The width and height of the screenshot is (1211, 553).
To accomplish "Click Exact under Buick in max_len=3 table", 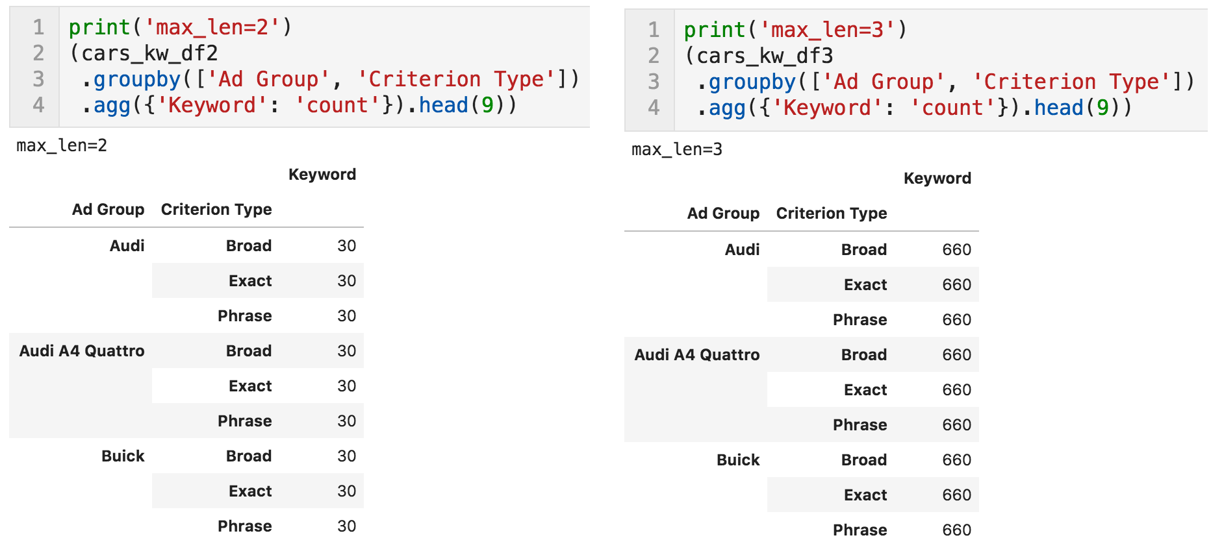I will (x=865, y=495).
